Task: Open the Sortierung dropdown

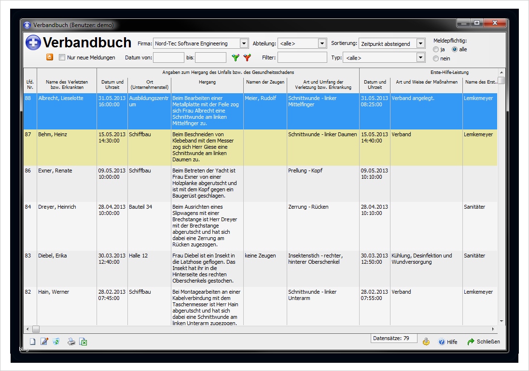Action: coord(420,43)
